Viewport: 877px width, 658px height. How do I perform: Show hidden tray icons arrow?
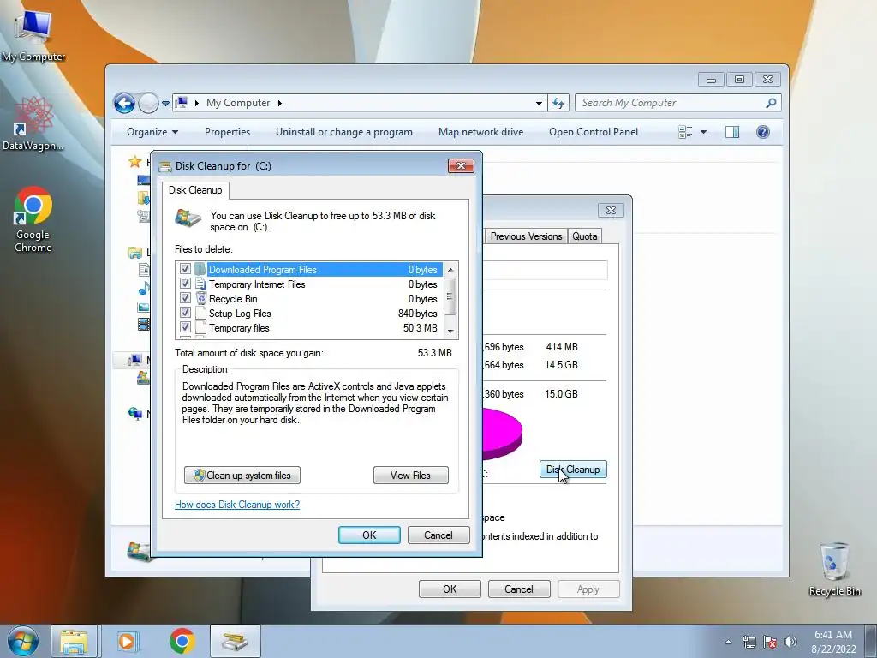[728, 643]
